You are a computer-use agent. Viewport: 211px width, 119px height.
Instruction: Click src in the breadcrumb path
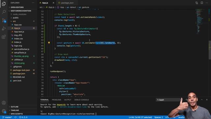41,7
